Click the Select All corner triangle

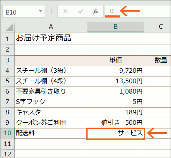pos(10,27)
